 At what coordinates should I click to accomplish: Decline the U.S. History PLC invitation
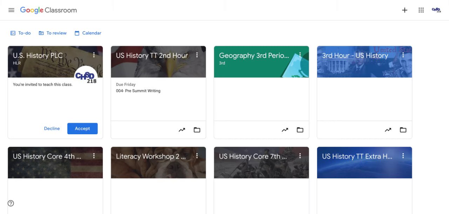click(x=52, y=128)
